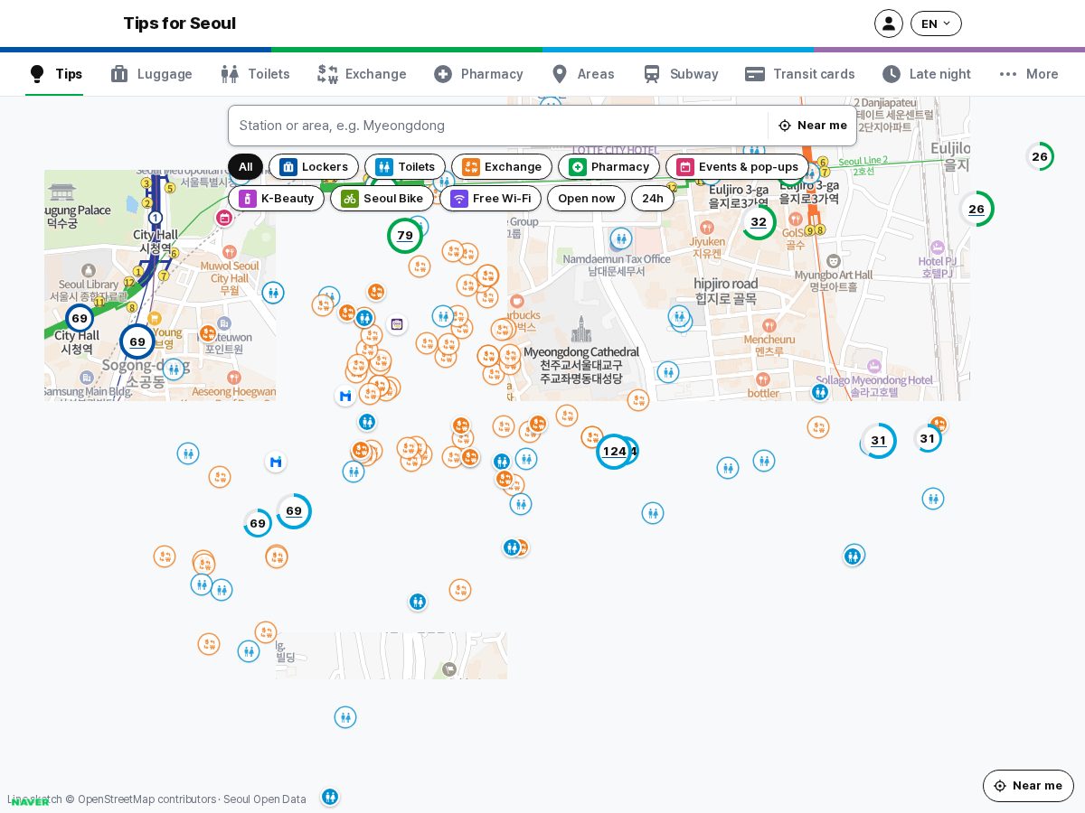This screenshot has width=1085, height=813.
Task: Enable the Exchange filter chip
Action: tap(502, 167)
